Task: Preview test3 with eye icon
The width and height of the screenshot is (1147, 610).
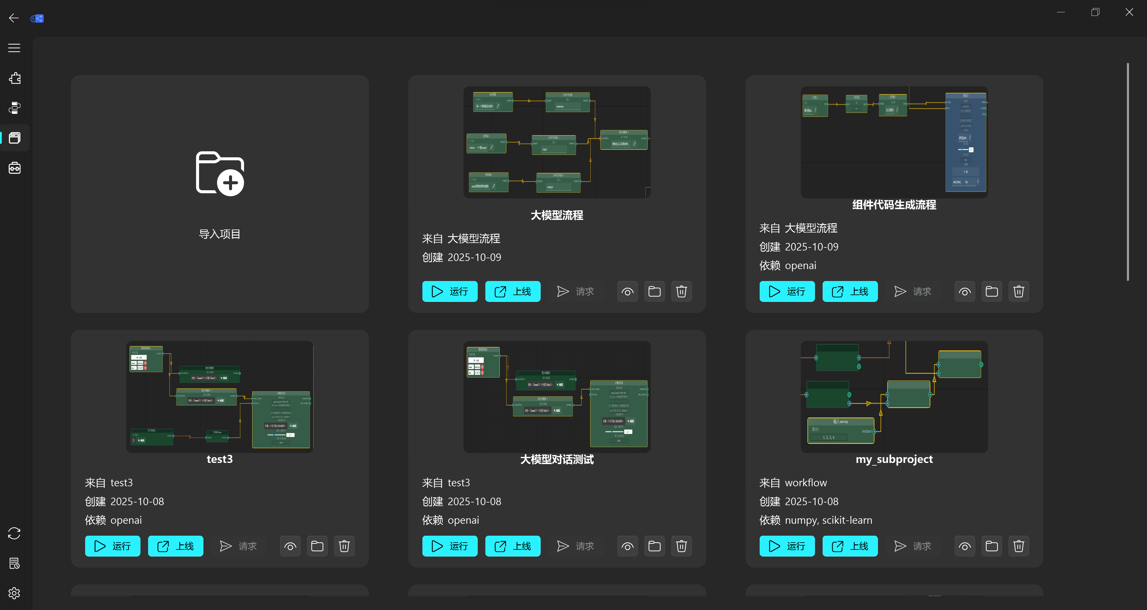Action: click(x=290, y=546)
